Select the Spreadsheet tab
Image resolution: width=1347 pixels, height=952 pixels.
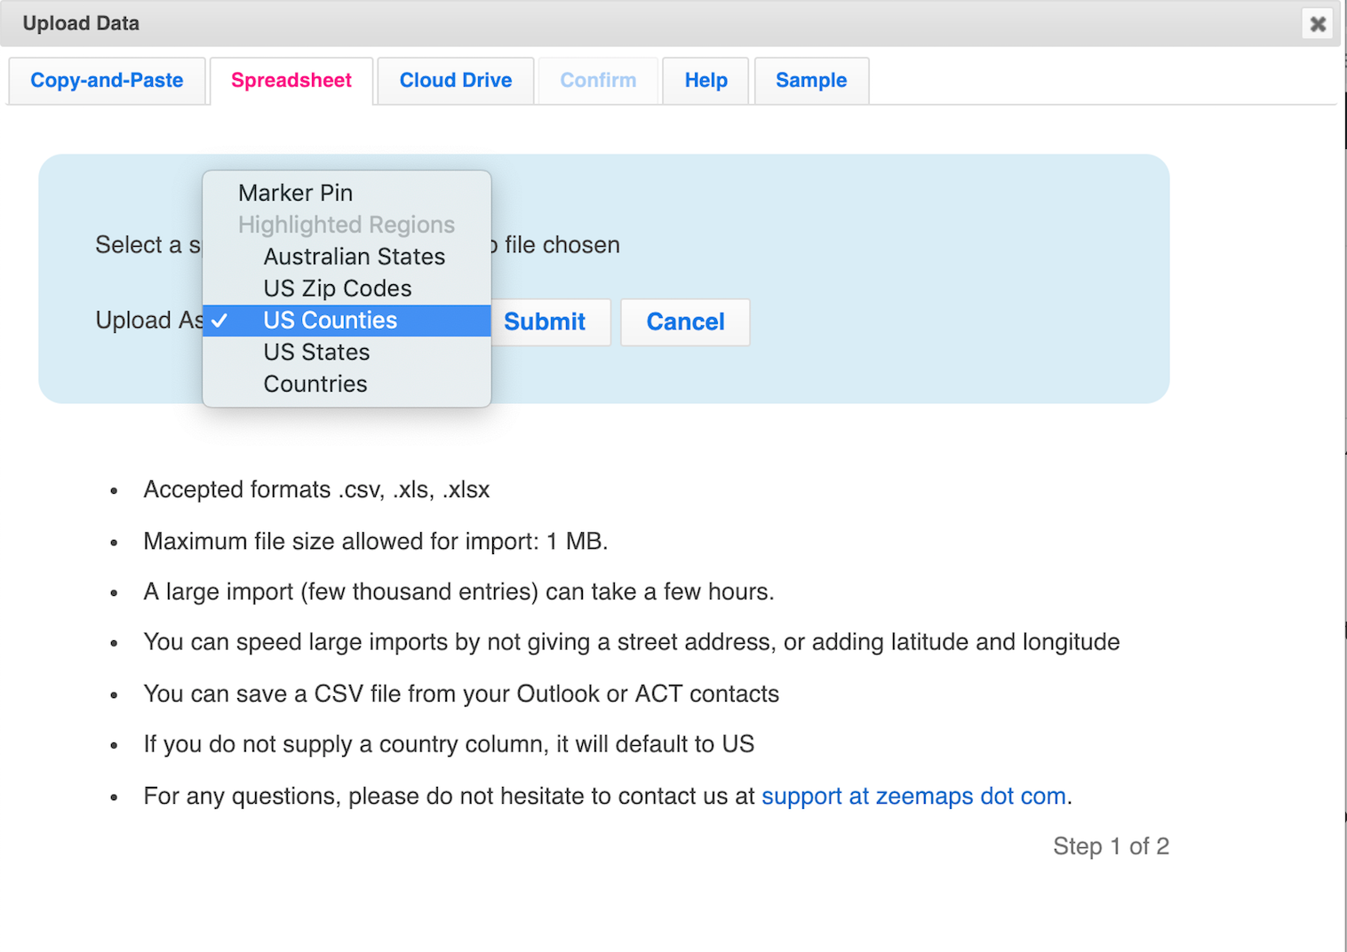pos(291,81)
